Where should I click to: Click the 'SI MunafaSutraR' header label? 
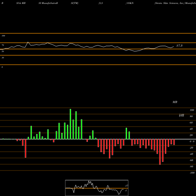(48, 3)
